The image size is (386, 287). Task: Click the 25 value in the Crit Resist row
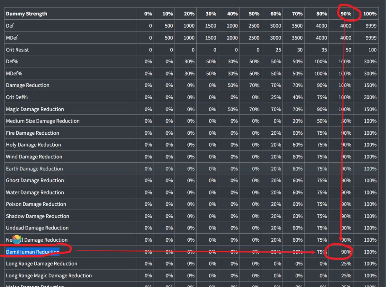[278, 50]
